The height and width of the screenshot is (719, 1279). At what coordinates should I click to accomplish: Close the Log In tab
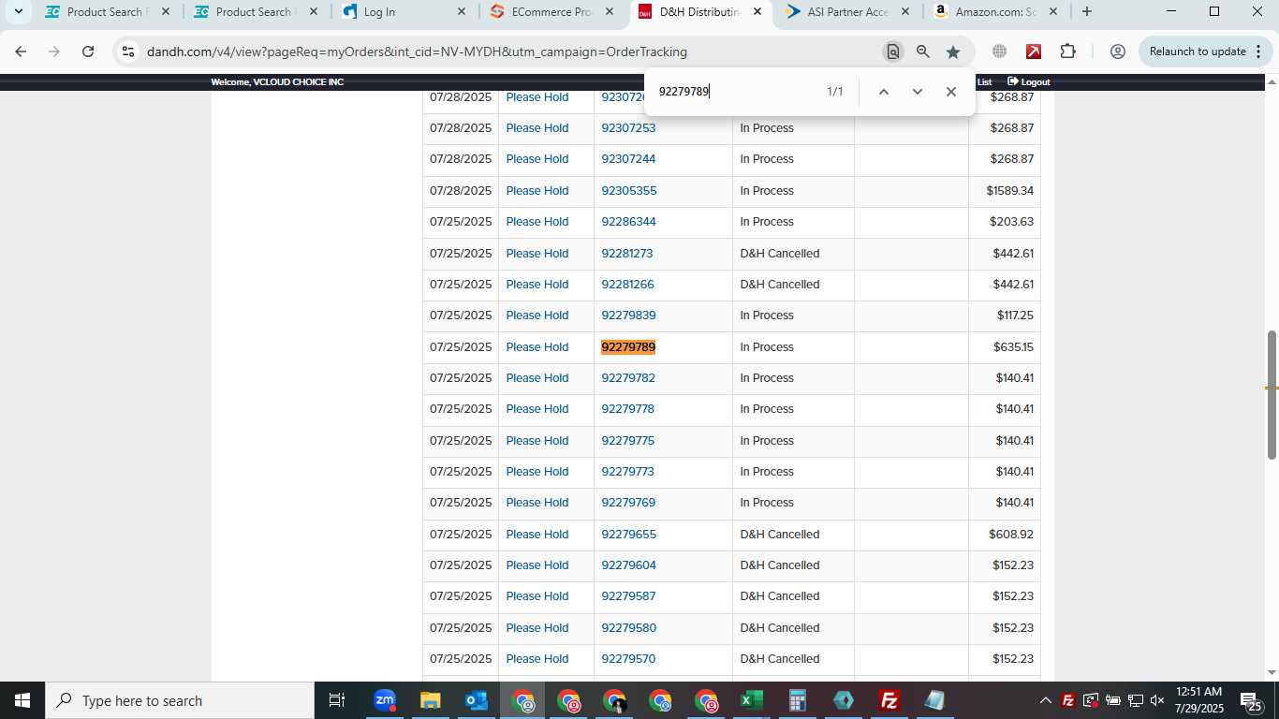tap(462, 12)
